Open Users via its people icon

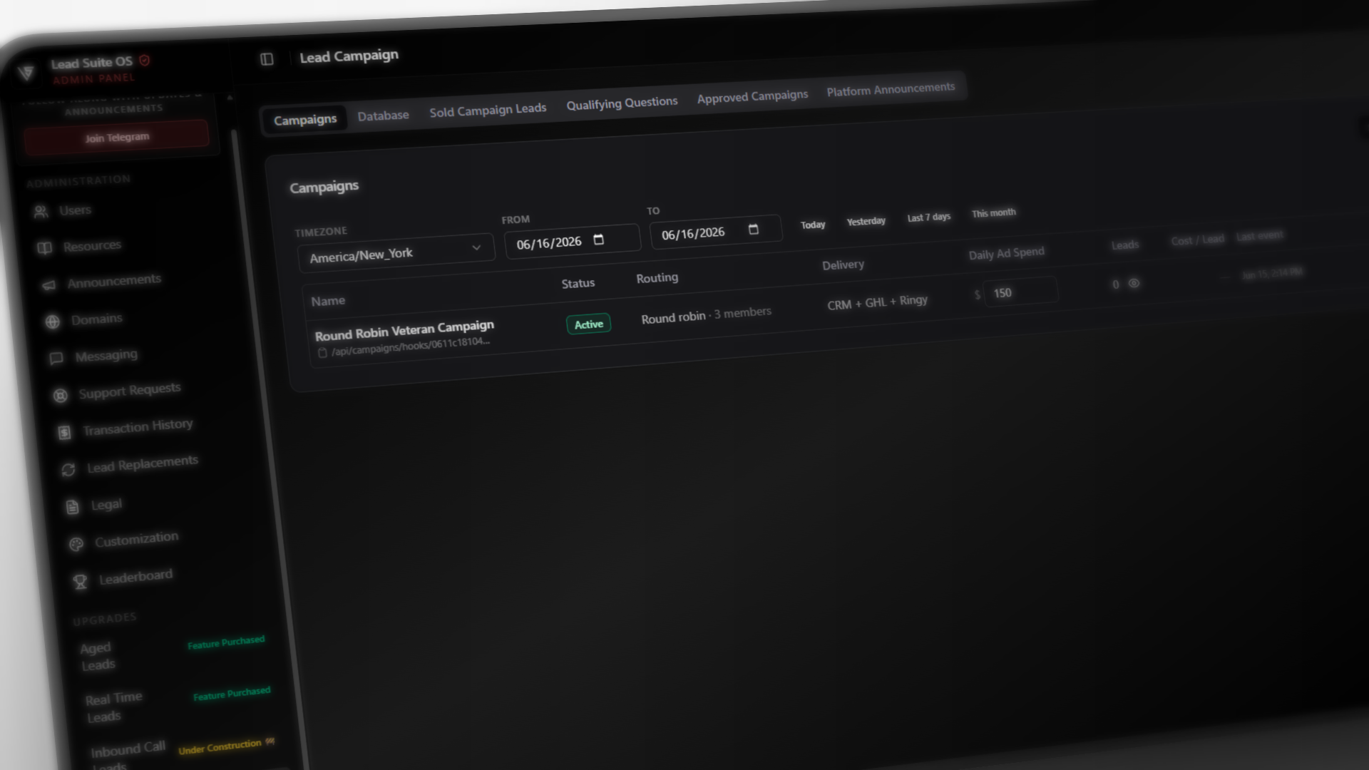click(41, 212)
